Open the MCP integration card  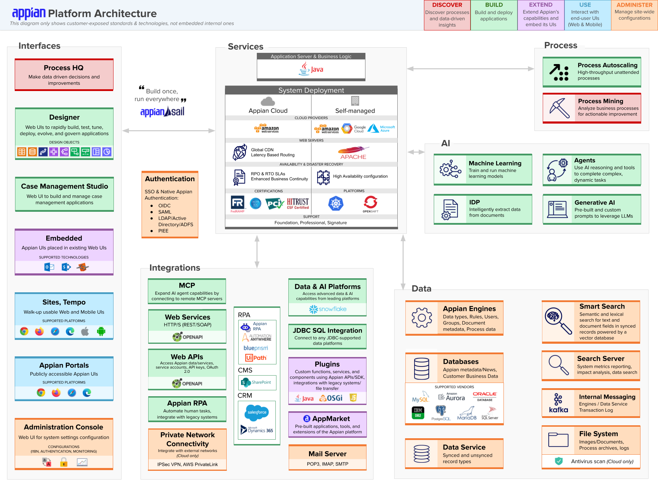187,291
